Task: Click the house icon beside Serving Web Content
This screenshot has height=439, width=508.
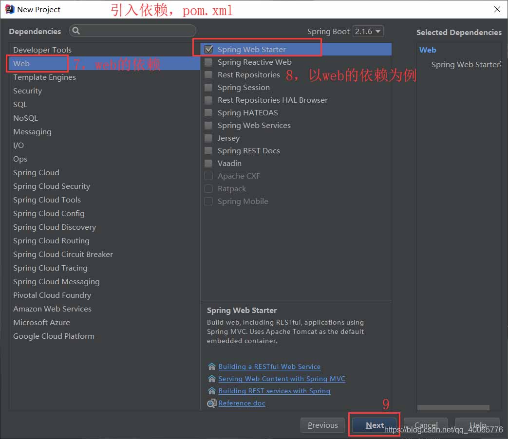Action: pyautogui.click(x=211, y=379)
